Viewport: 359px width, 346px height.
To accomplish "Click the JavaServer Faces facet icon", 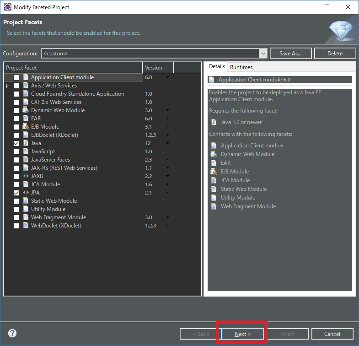I will point(26,160).
